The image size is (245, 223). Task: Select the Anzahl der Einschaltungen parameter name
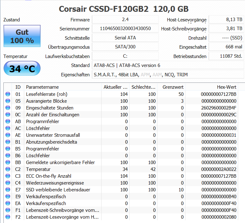(x=53, y=115)
